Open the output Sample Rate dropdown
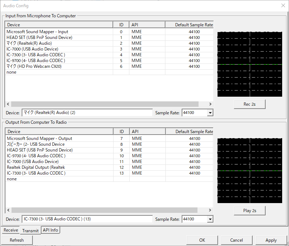 coord(210,219)
